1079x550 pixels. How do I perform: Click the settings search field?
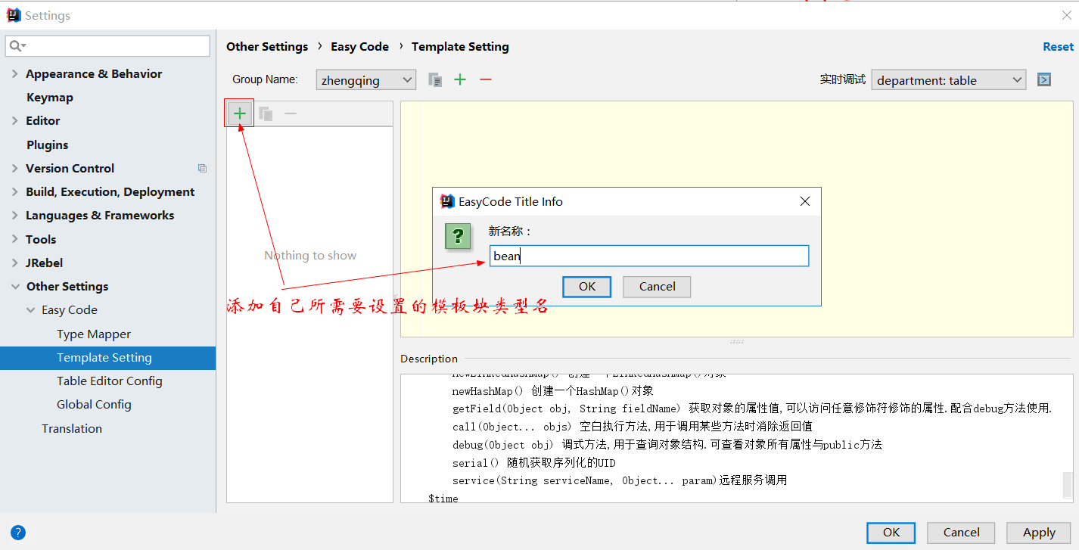tap(107, 46)
